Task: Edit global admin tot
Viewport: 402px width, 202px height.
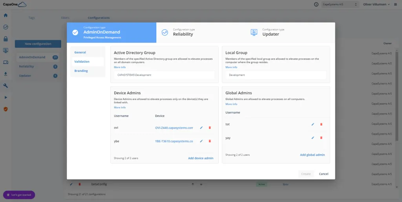Action: 313,124
